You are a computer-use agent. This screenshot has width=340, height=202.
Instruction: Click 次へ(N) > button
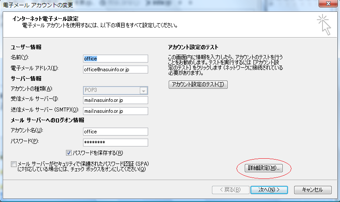click(x=269, y=190)
